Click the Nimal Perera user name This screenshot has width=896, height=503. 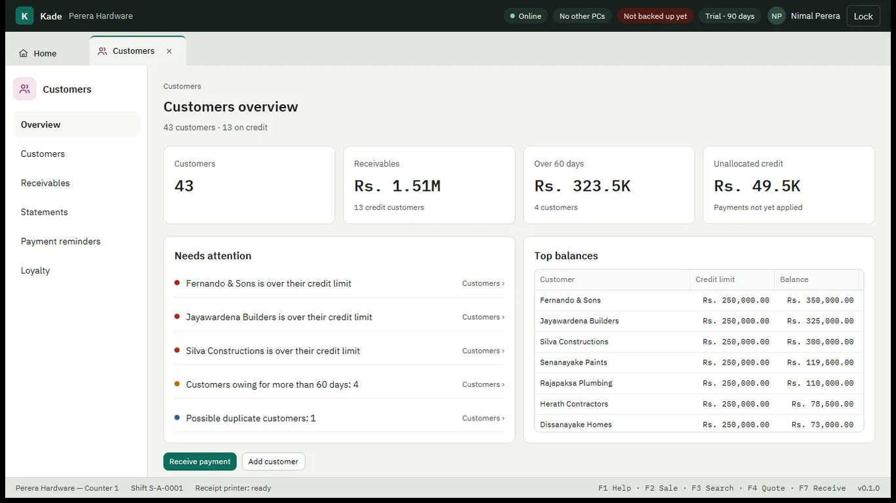(x=815, y=16)
